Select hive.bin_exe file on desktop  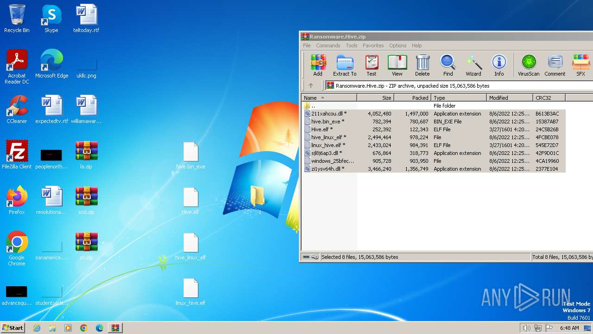[x=190, y=155]
